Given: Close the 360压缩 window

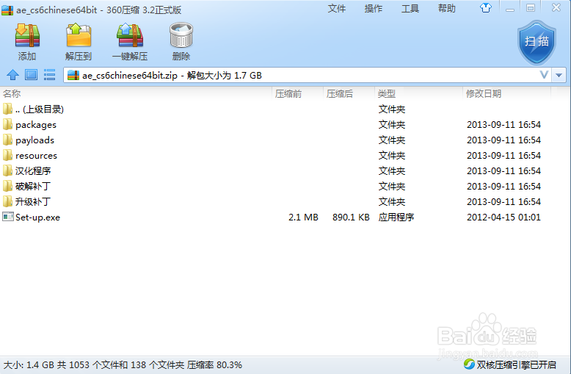Looking at the screenshot, I should (556, 7).
